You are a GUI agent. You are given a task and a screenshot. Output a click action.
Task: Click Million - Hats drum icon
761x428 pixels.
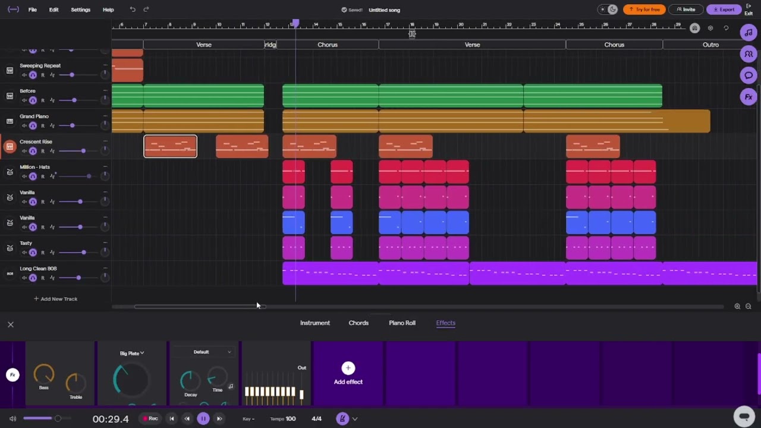click(x=10, y=172)
